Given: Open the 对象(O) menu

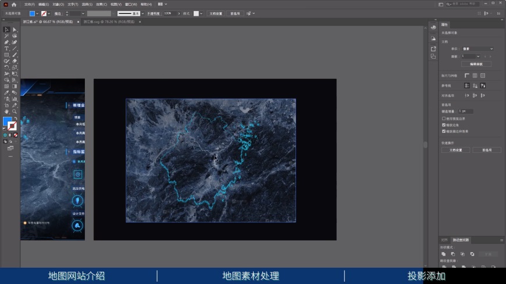Looking at the screenshot, I should click(58, 5).
